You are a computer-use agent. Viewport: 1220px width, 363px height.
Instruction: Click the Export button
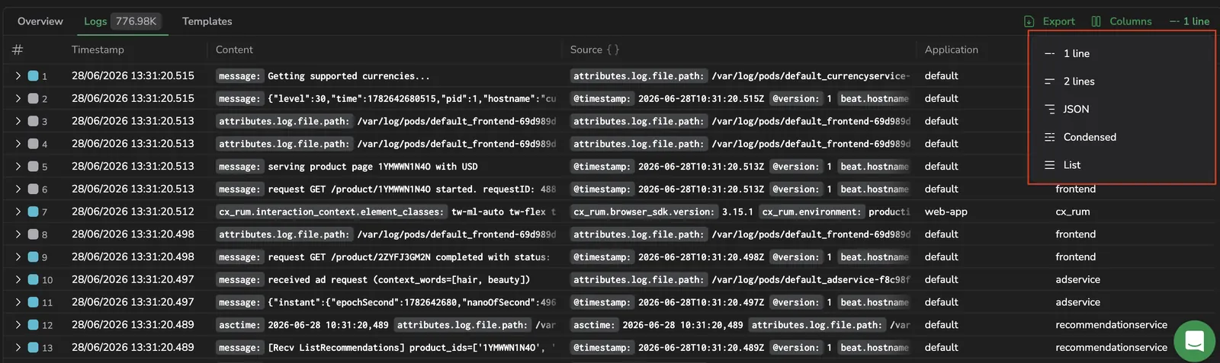1049,21
